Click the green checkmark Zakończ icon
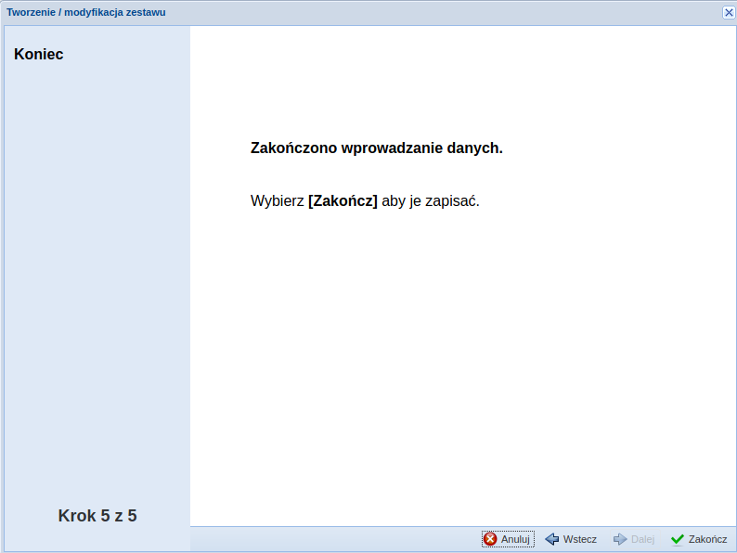The width and height of the screenshot is (737, 553). click(x=678, y=539)
